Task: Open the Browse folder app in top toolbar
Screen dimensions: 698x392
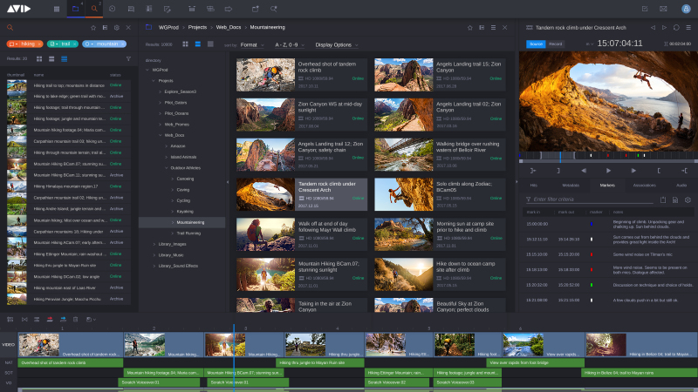Action: point(76,9)
